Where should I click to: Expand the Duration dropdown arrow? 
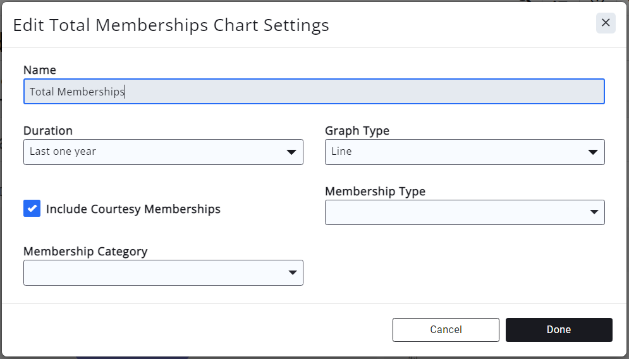point(291,152)
